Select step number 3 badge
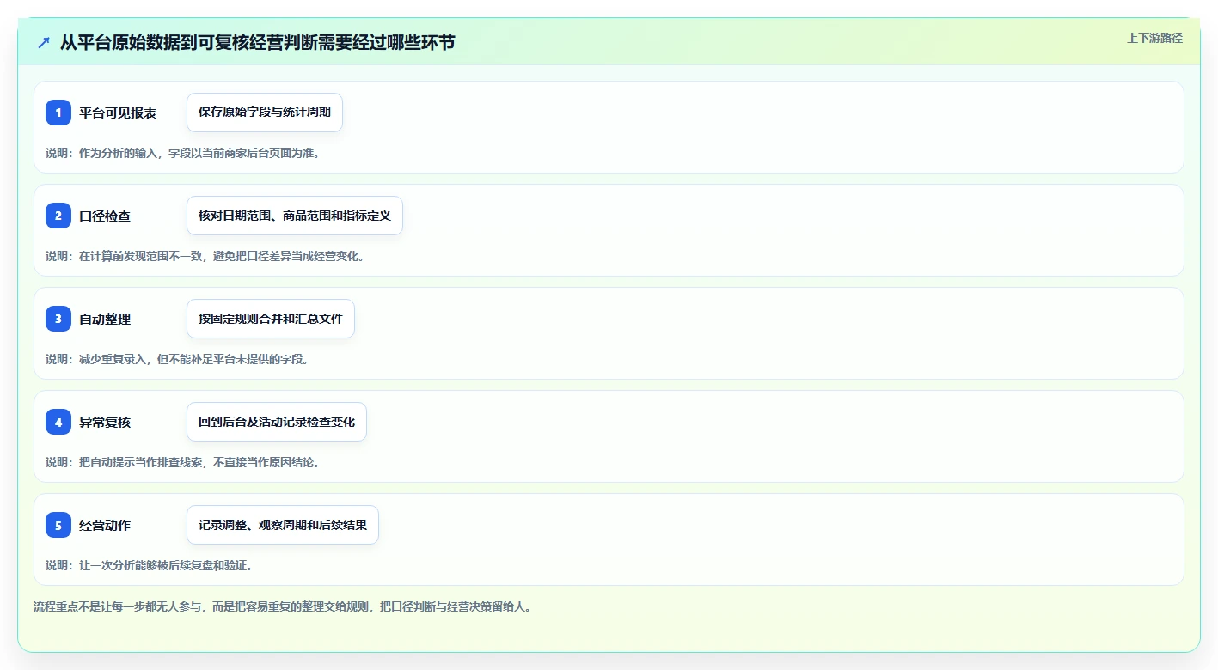Viewport: 1218px width, 670px height. point(58,319)
